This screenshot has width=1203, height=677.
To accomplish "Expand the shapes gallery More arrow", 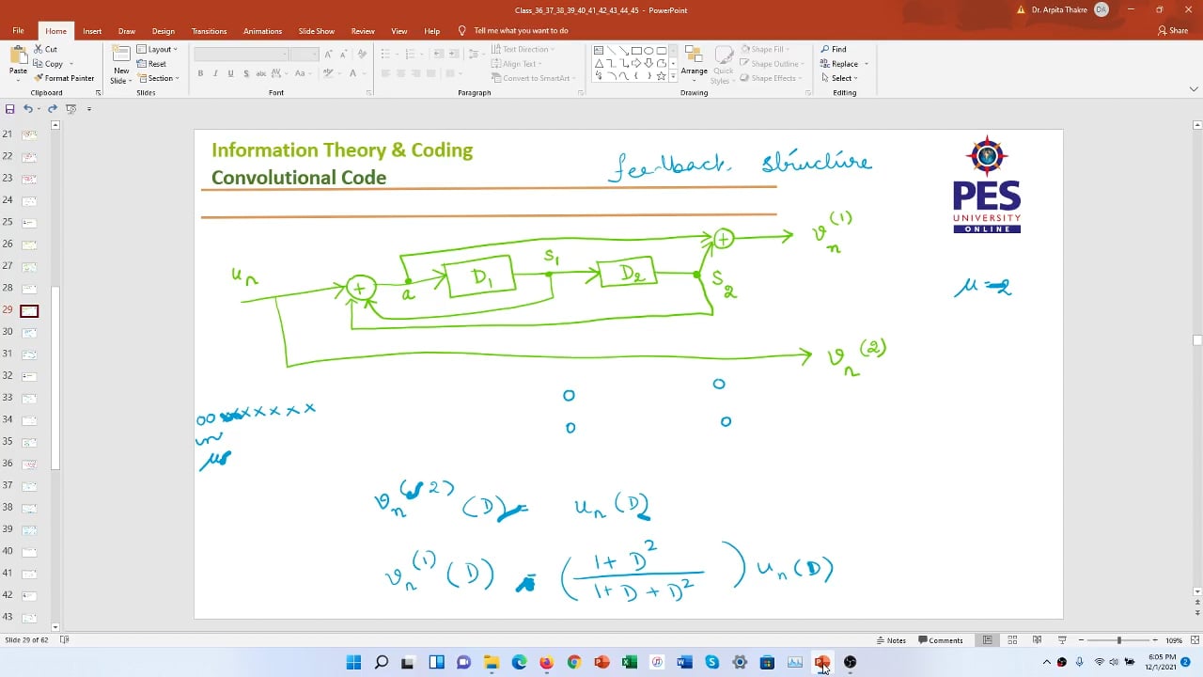I will (675, 77).
